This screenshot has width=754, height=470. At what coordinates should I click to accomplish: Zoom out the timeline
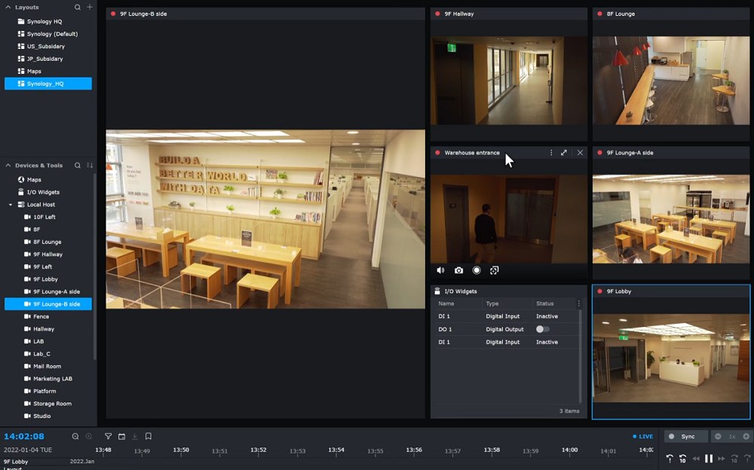click(75, 436)
